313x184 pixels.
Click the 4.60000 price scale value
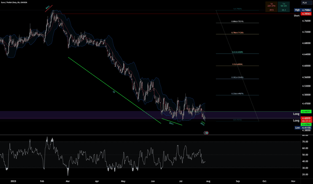(306, 66)
